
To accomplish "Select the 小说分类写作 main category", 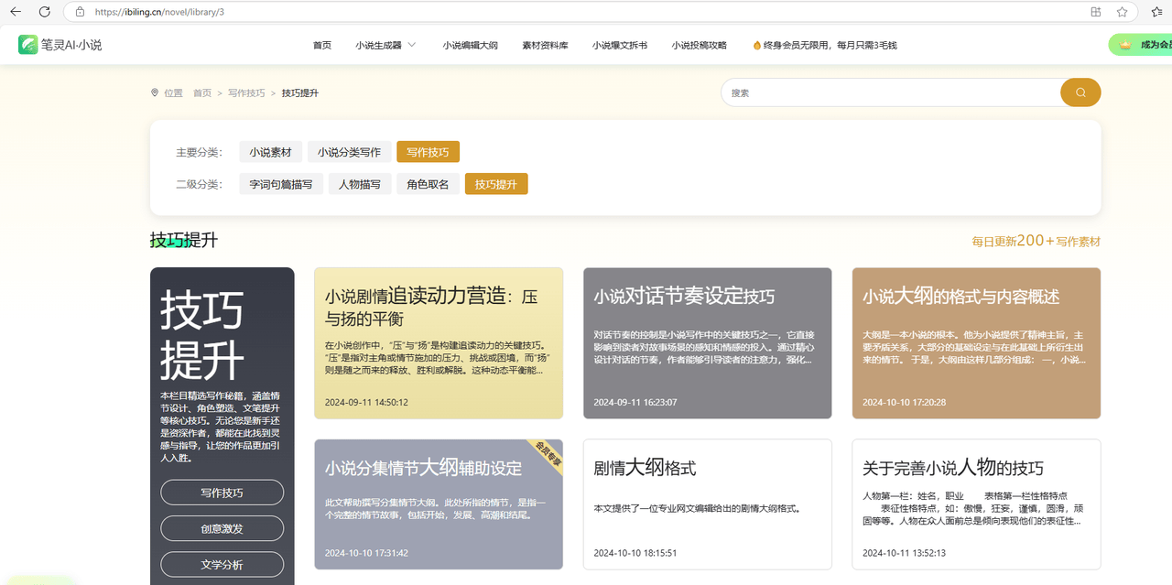I will click(x=349, y=152).
